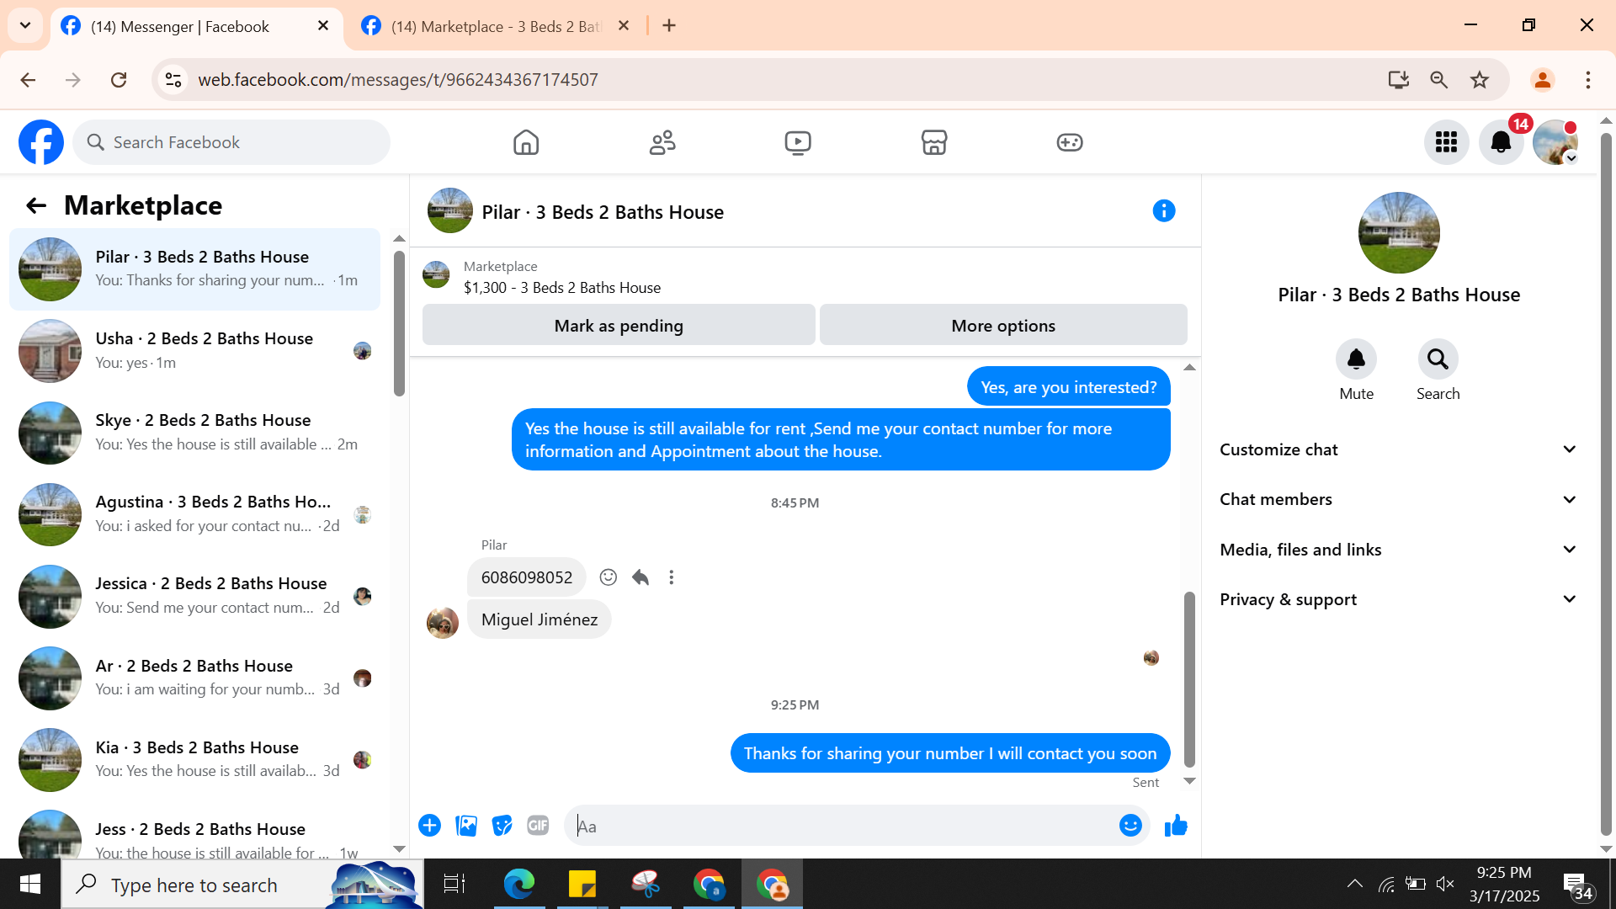Image resolution: width=1616 pixels, height=909 pixels.
Task: Open Skye 2 Beds 2 Baths House chat
Action: click(195, 433)
